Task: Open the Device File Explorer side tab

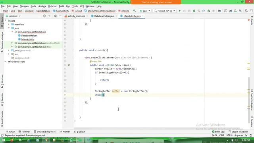Action: (x=252, y=100)
